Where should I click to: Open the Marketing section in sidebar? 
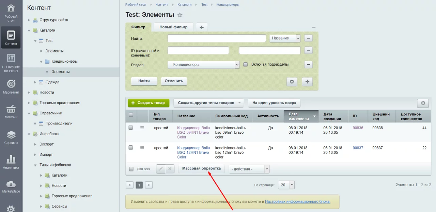click(x=11, y=86)
